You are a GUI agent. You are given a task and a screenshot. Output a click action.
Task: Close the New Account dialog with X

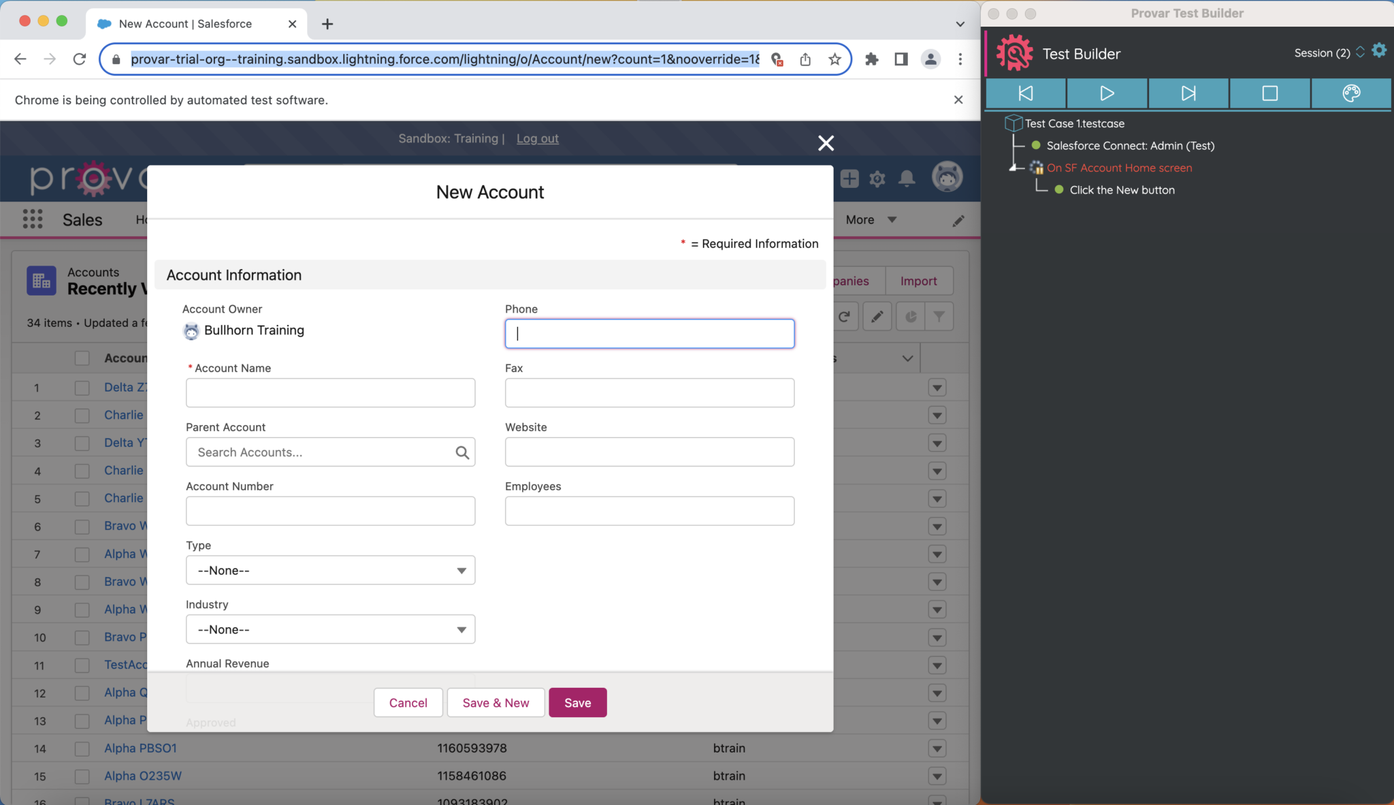(826, 143)
